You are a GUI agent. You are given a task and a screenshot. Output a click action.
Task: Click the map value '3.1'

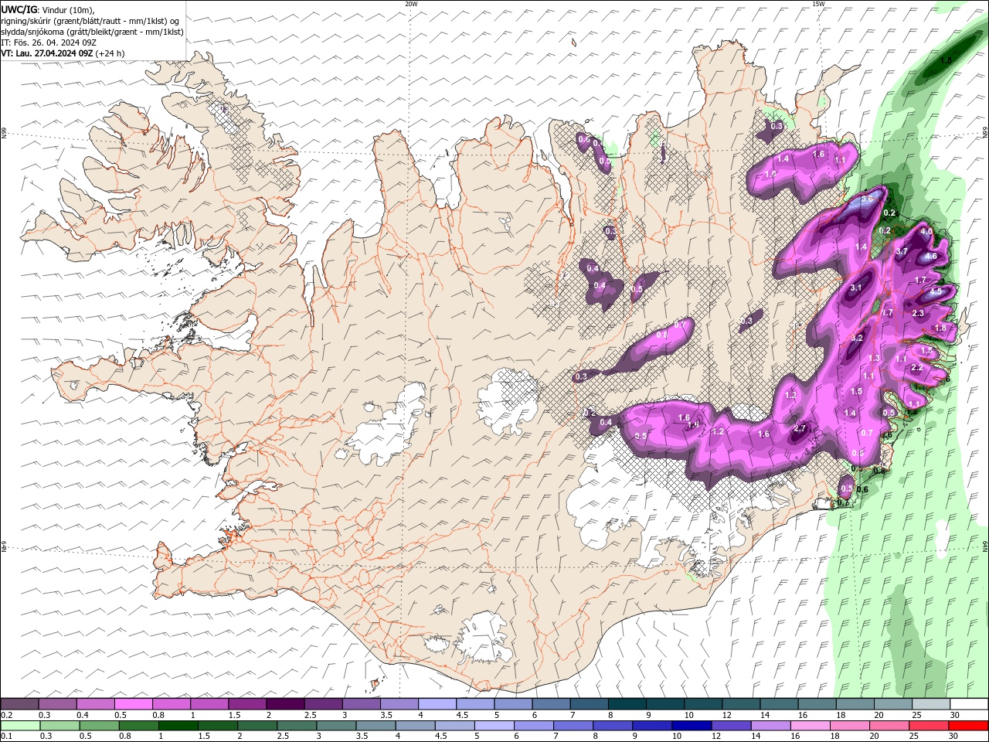[855, 288]
